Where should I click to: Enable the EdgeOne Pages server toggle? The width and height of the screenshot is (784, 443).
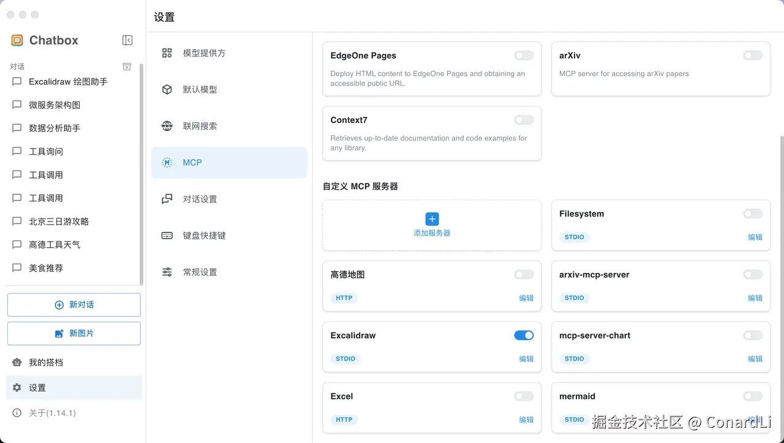click(x=524, y=56)
